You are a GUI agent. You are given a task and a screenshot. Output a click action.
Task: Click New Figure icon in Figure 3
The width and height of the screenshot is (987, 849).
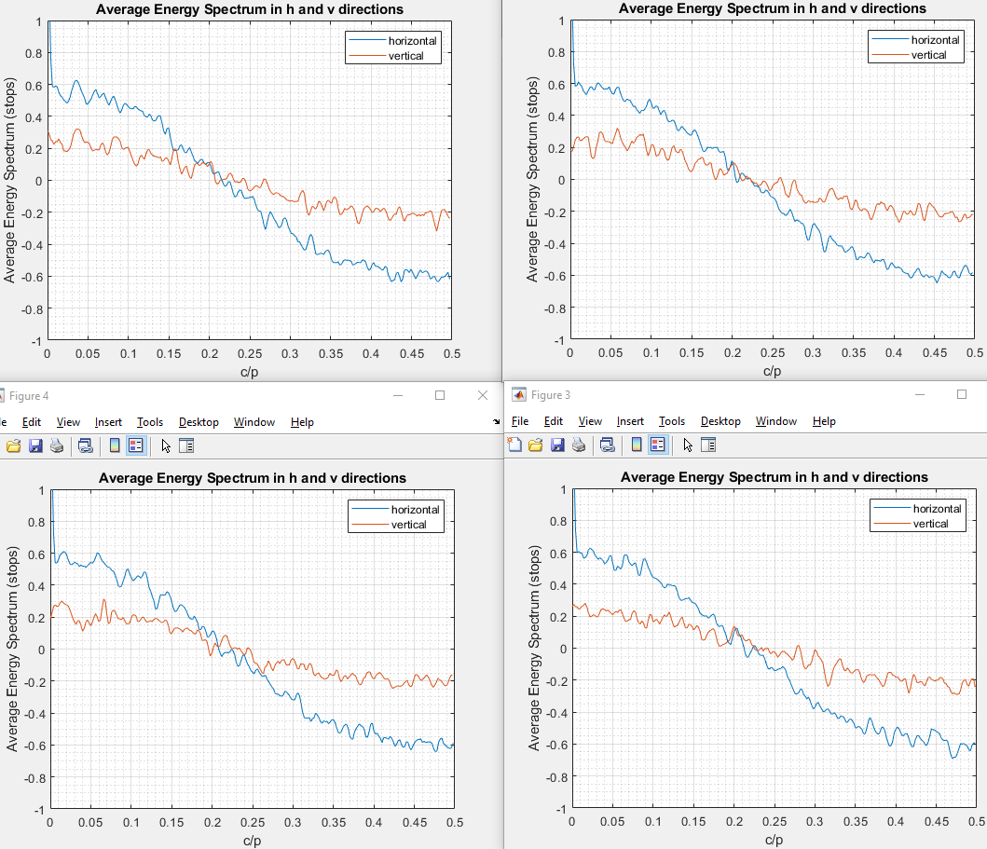(515, 445)
